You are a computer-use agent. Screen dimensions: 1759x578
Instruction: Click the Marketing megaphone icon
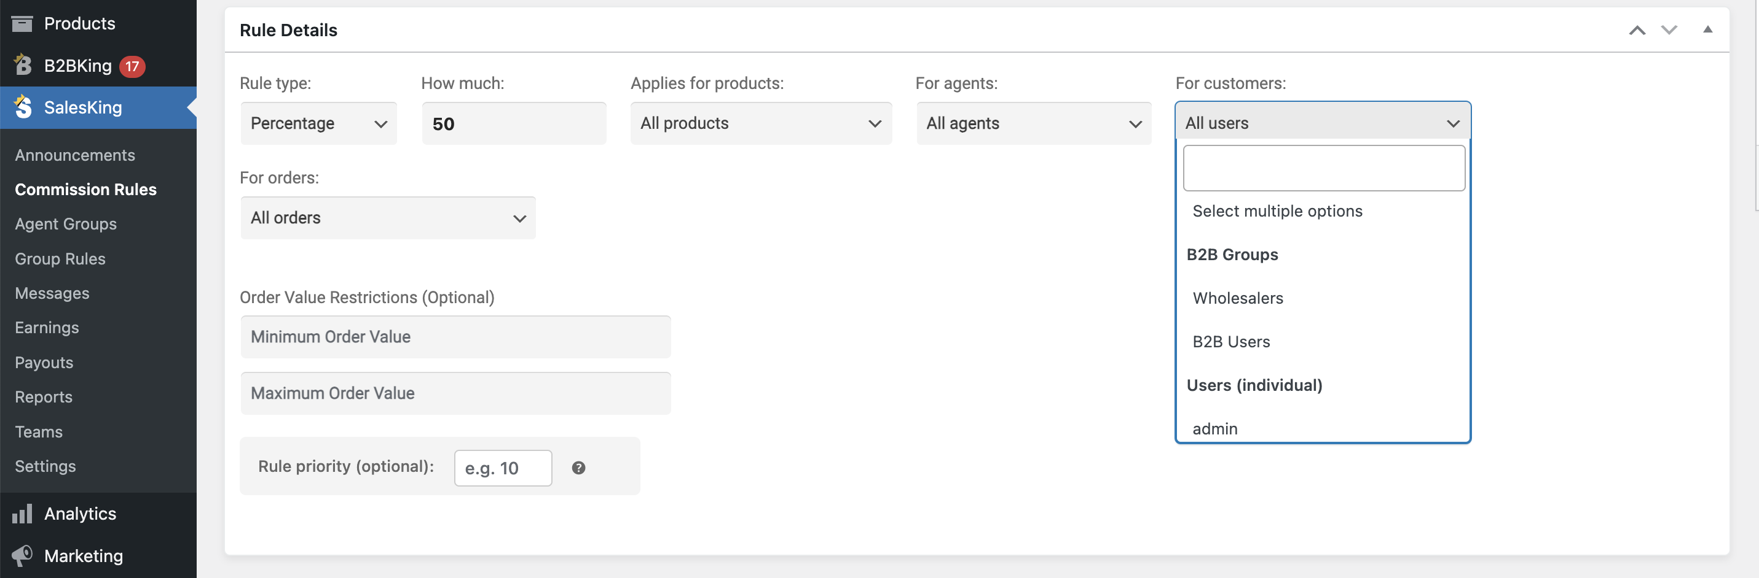point(22,555)
